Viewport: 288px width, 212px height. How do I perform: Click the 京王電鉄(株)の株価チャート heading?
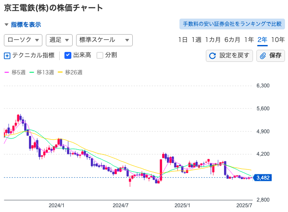click(x=53, y=8)
